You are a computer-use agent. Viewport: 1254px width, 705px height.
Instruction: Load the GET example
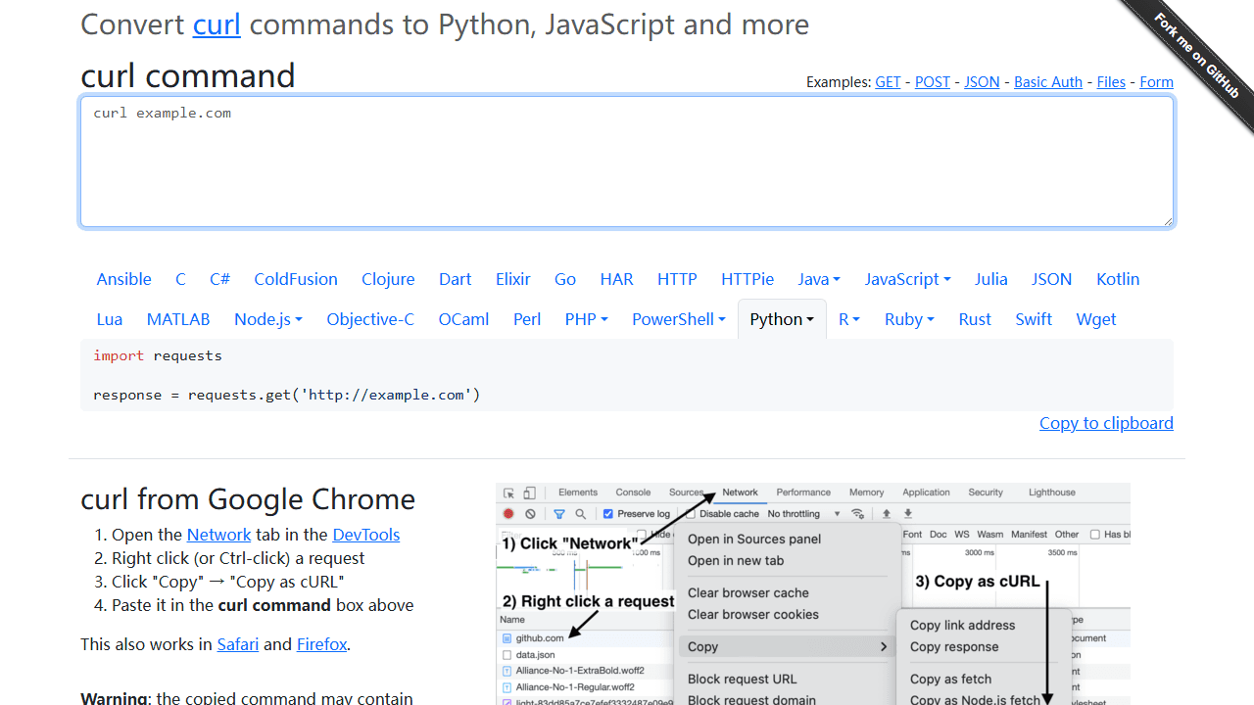[888, 82]
